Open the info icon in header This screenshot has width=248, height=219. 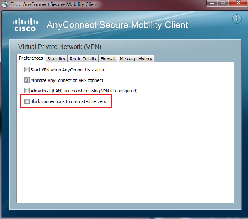click(237, 19)
